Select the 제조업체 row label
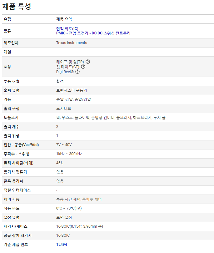Image resolution: width=214 pixels, height=253 pixels. point(11,43)
